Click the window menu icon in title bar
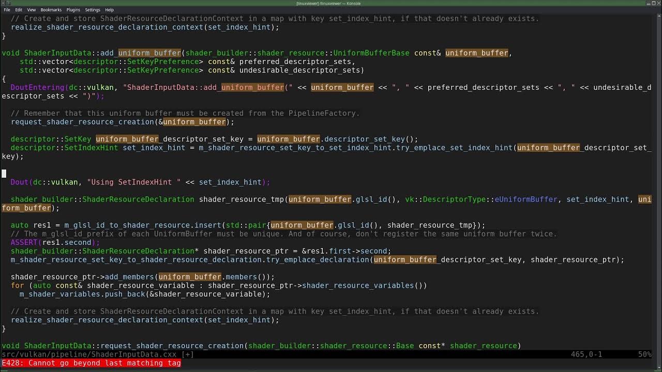The width and height of the screenshot is (662, 372). tap(4, 3)
